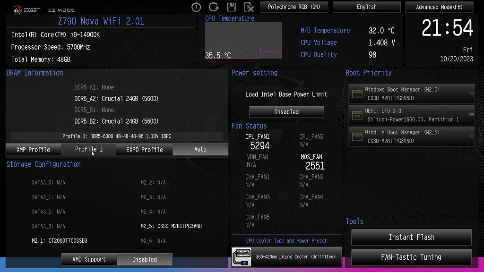Launch FAN-Tastic Tuning

click(411, 257)
